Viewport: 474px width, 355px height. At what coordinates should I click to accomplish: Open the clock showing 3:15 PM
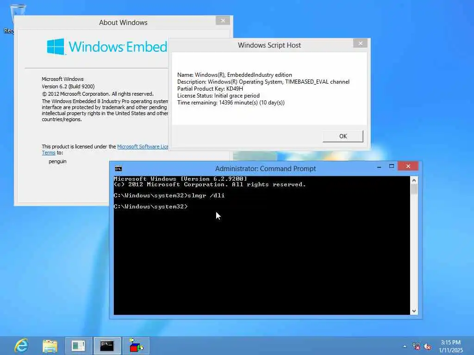tap(450, 346)
